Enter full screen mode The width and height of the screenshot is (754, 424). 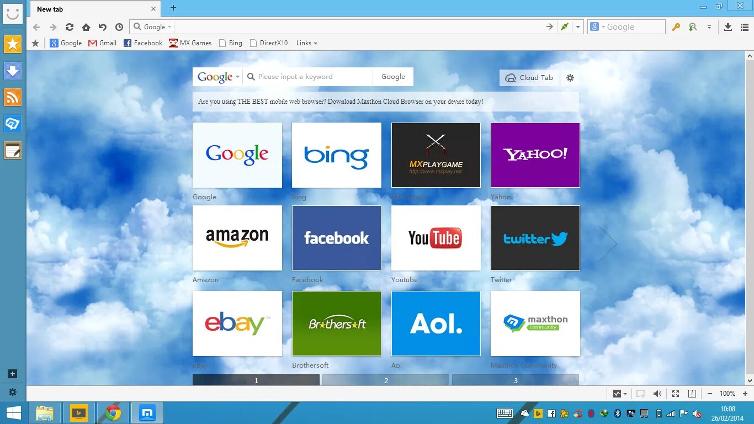tap(676, 394)
